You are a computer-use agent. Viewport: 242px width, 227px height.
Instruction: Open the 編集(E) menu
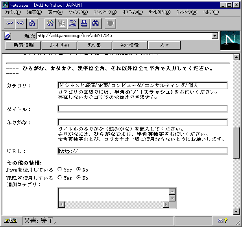[34, 12]
